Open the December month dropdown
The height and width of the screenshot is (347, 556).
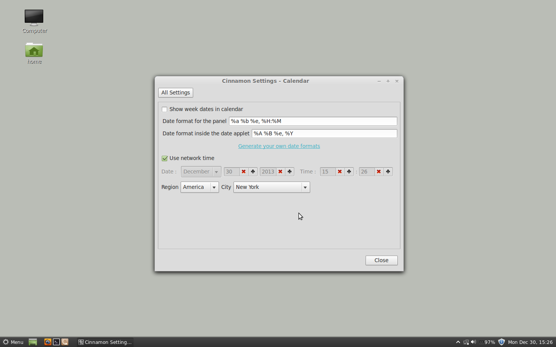pos(201,172)
